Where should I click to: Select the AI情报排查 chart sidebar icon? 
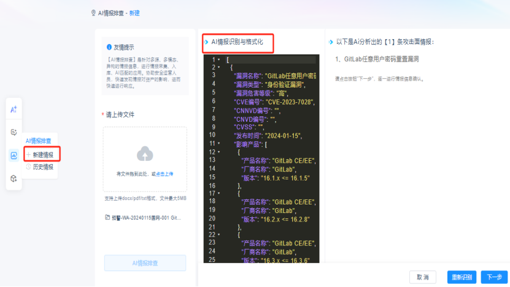point(14,155)
